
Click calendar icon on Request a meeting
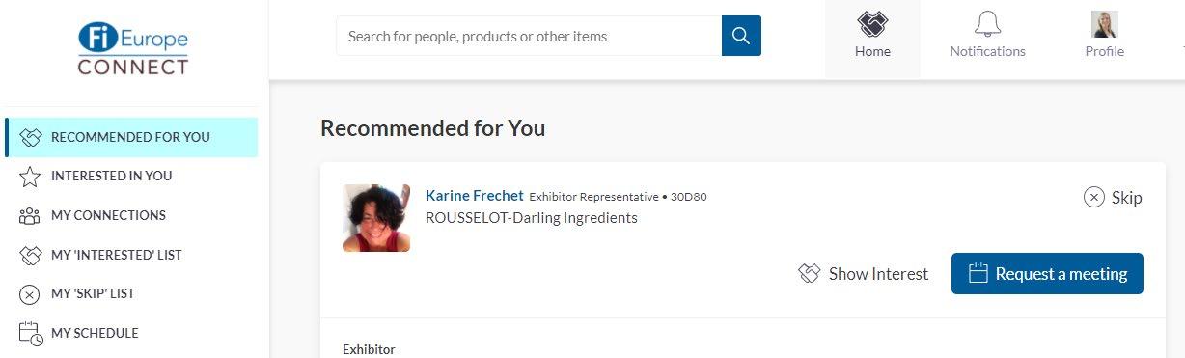coord(978,273)
